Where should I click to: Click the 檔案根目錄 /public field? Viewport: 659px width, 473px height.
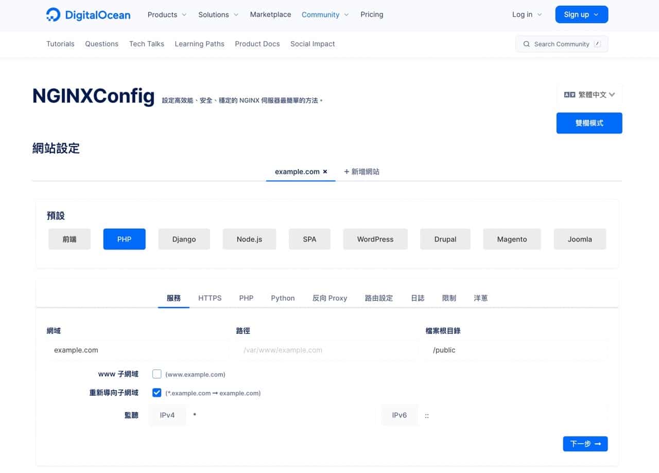(516, 350)
